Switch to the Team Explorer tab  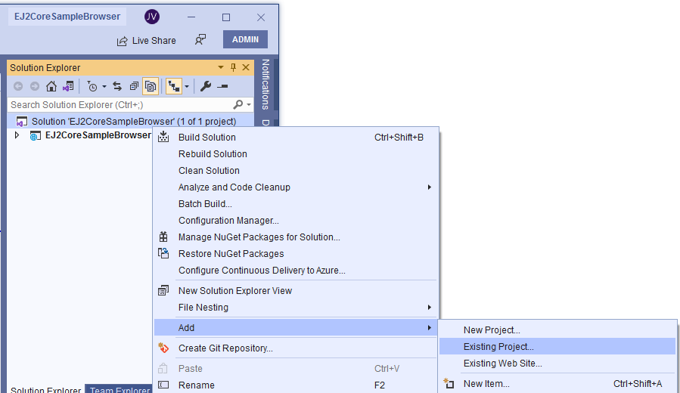click(120, 389)
